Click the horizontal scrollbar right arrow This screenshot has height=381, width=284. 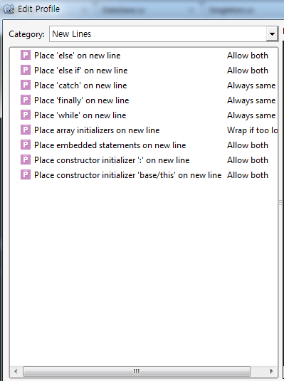(272, 371)
